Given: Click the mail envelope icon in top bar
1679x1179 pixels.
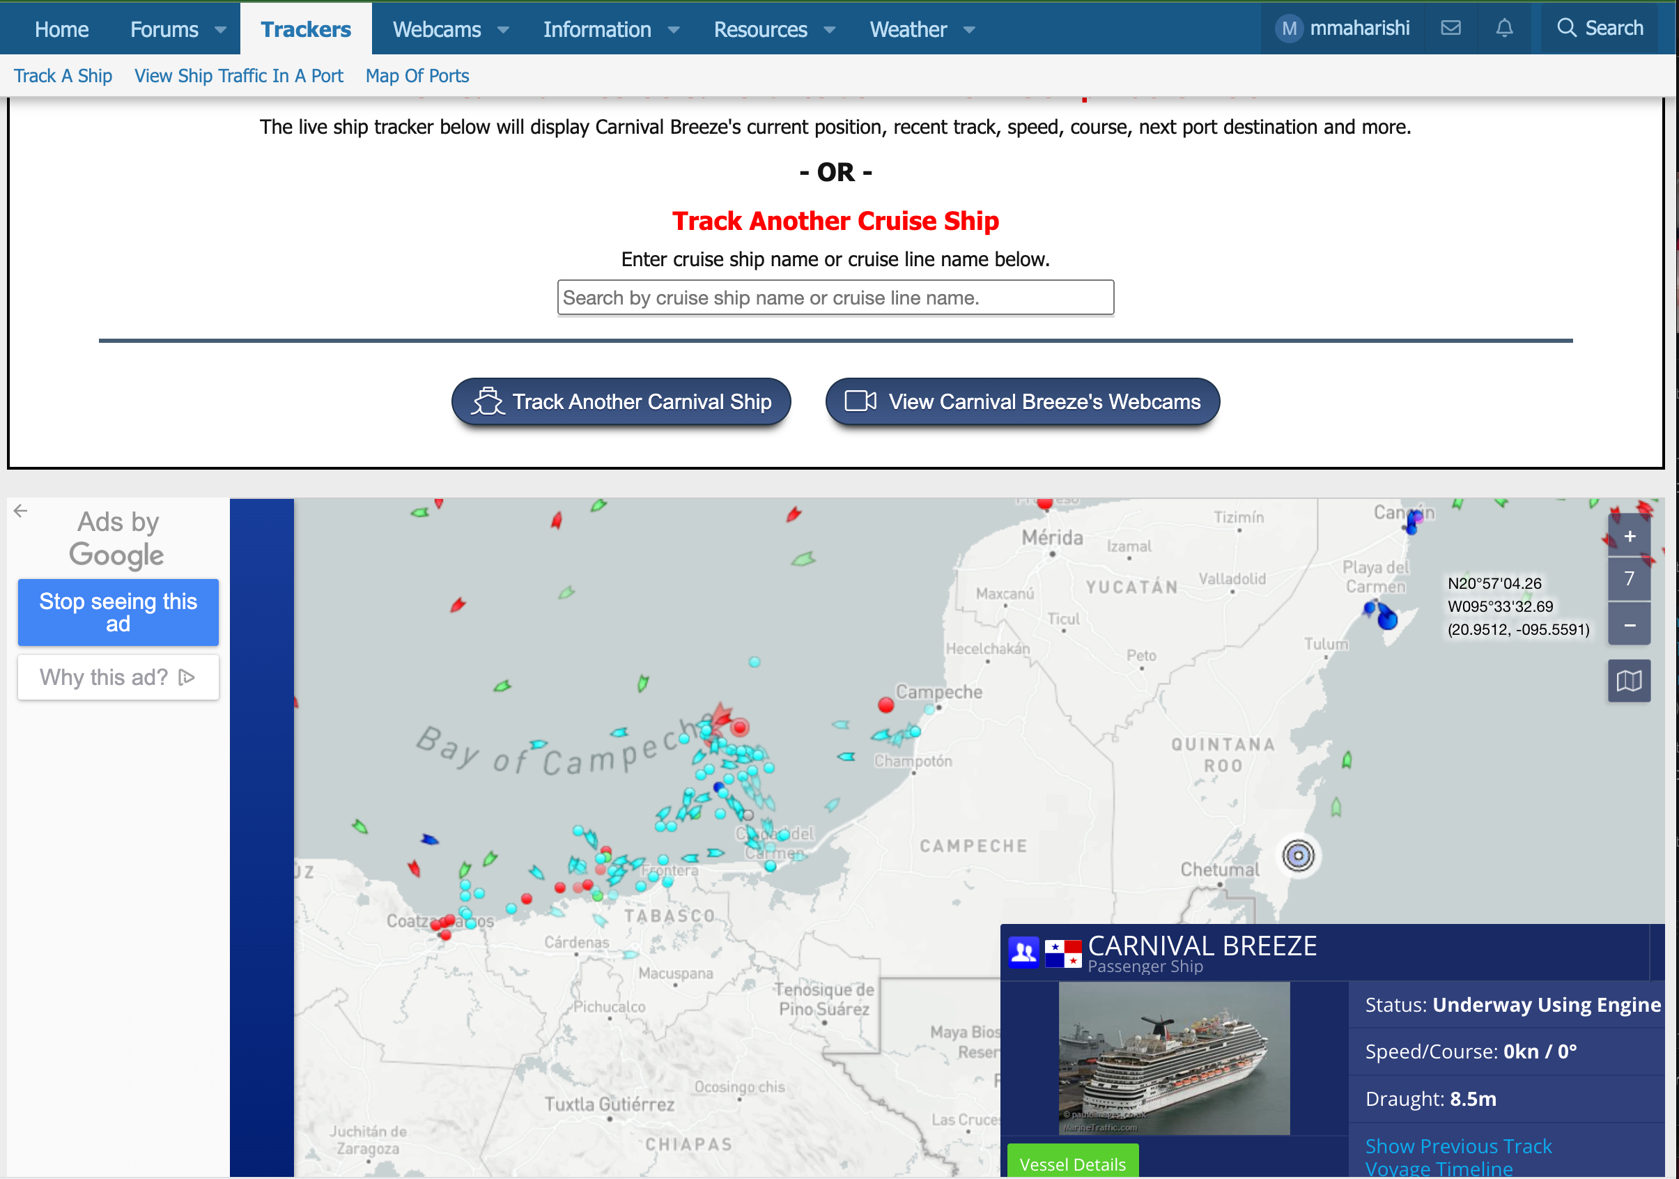Looking at the screenshot, I should click(x=1452, y=28).
